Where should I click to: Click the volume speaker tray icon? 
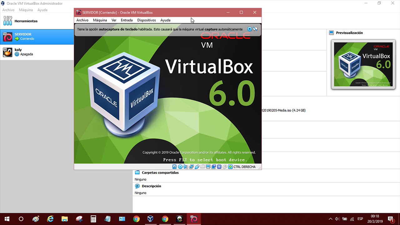pos(337,219)
